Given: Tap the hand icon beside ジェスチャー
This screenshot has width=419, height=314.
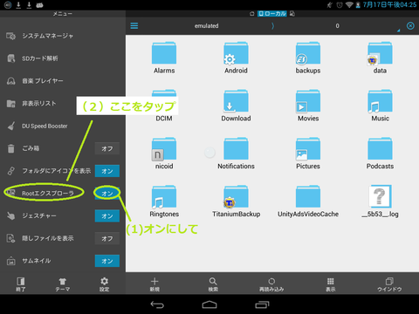Looking at the screenshot, I should [11, 216].
